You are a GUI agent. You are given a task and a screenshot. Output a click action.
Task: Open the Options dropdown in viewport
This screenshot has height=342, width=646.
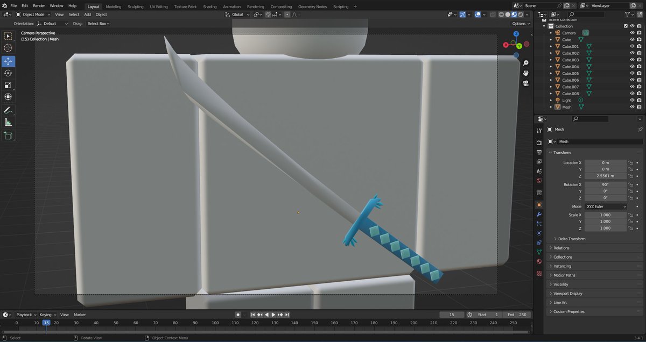click(x=521, y=24)
